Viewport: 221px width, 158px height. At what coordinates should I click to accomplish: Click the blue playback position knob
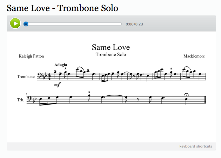pos(26,24)
